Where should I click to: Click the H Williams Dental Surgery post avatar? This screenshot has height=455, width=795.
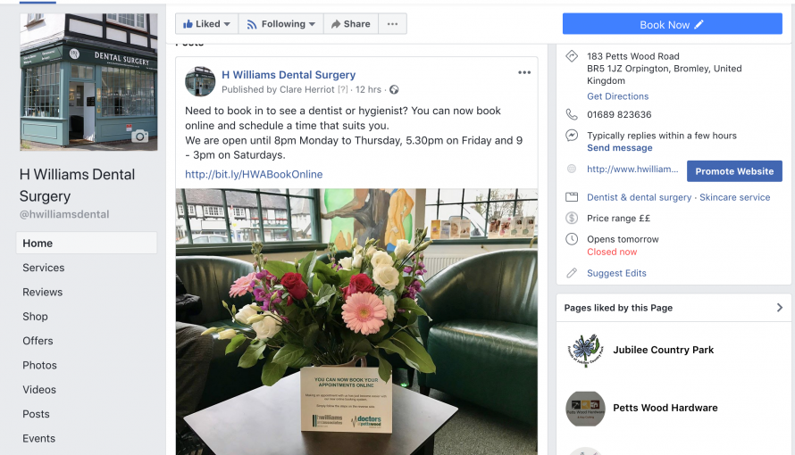pyautogui.click(x=200, y=81)
